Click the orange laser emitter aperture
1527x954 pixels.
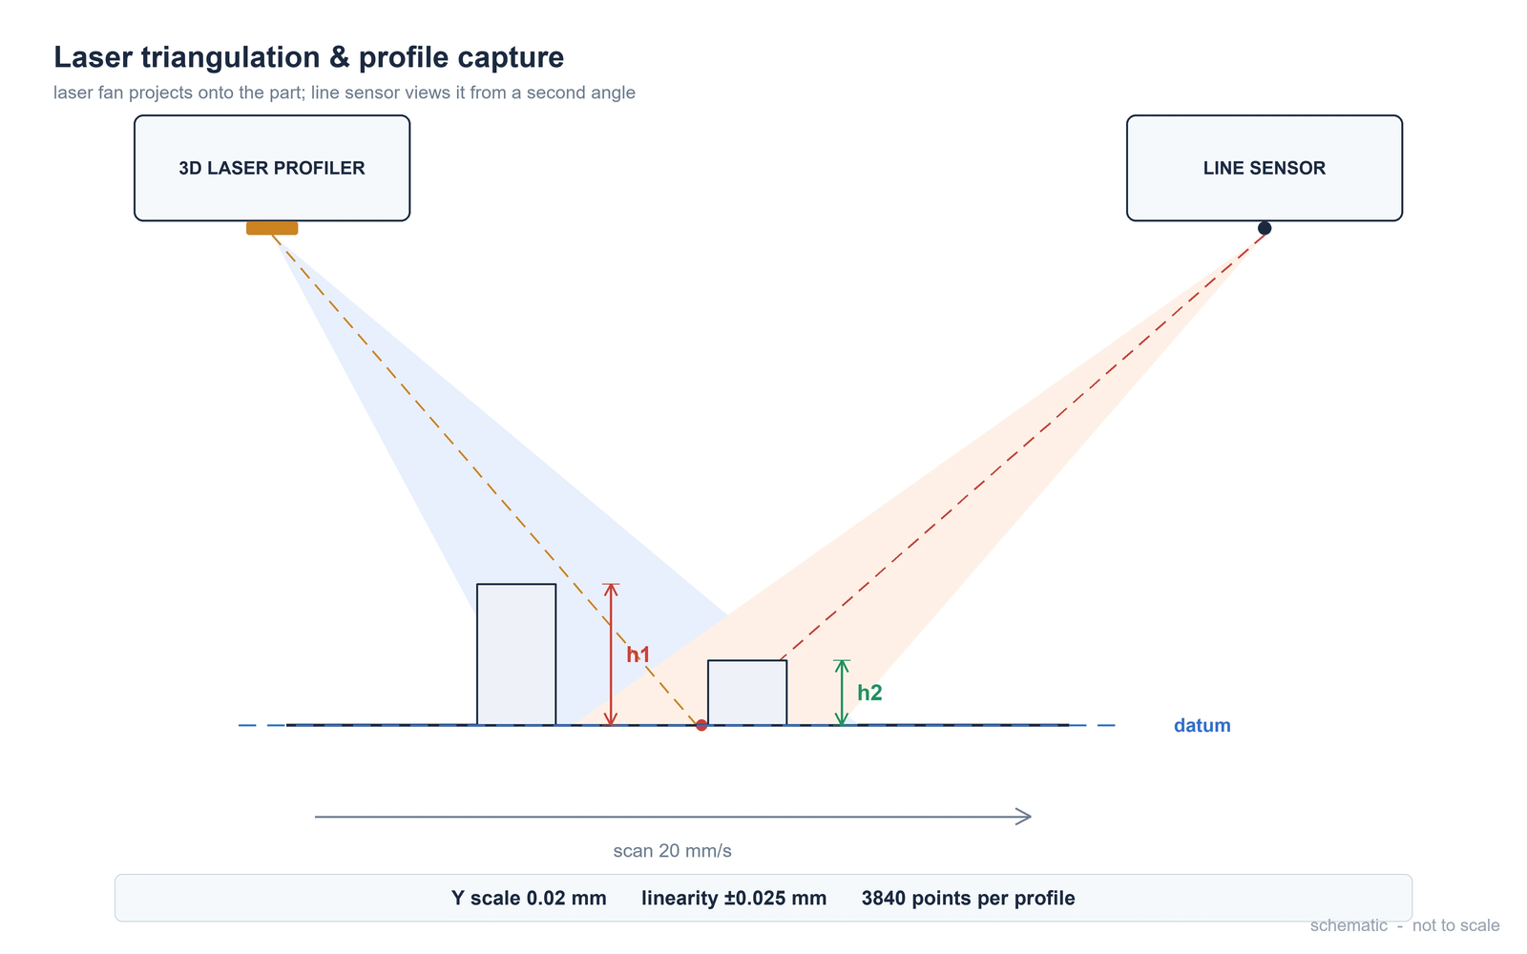(x=272, y=228)
